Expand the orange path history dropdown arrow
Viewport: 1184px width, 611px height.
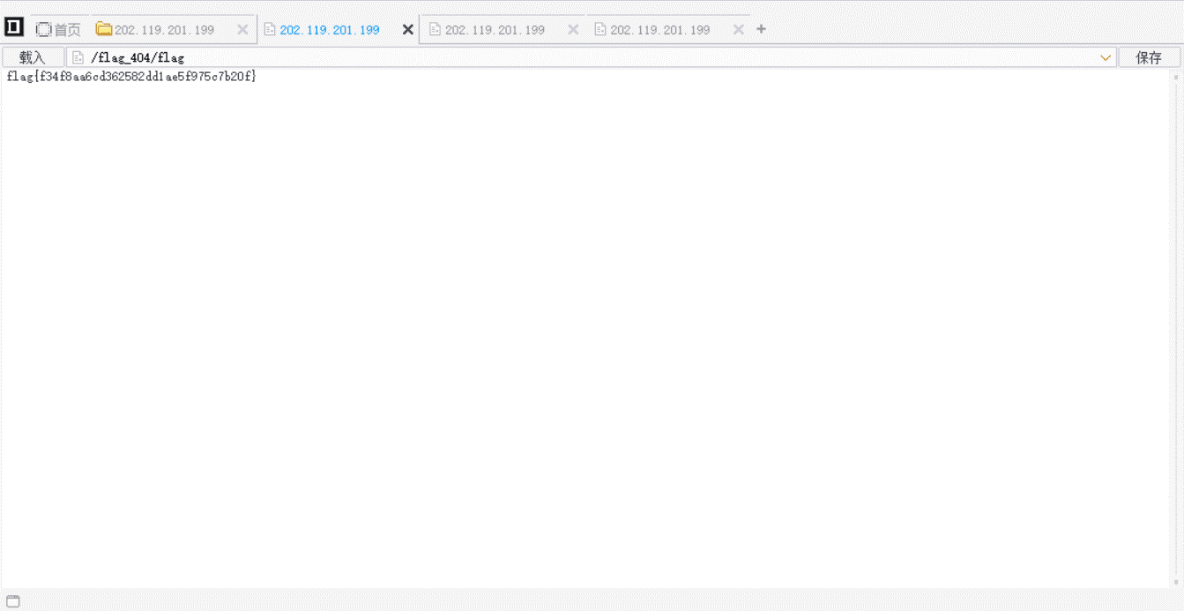[1106, 58]
